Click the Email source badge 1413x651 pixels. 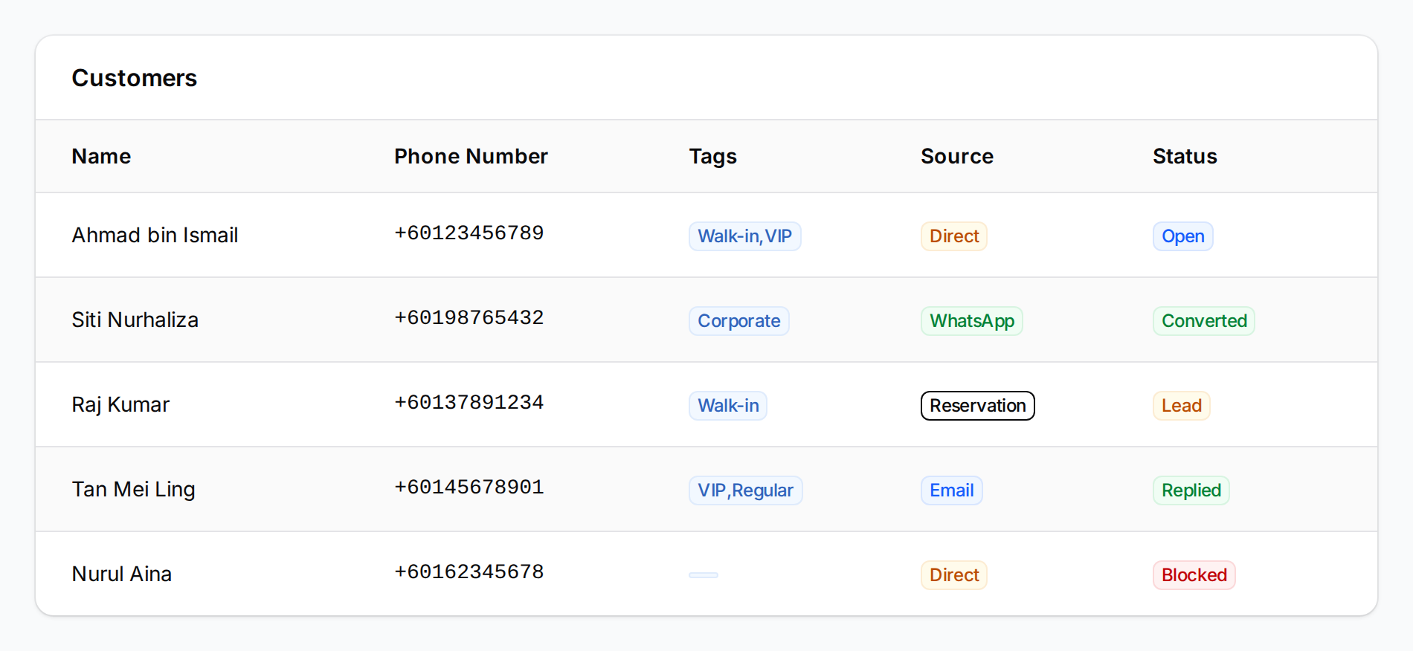[951, 490]
